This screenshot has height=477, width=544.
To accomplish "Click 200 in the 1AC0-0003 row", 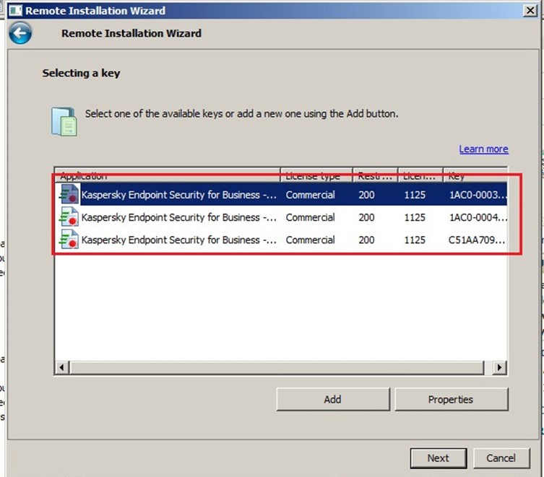I will tap(366, 195).
